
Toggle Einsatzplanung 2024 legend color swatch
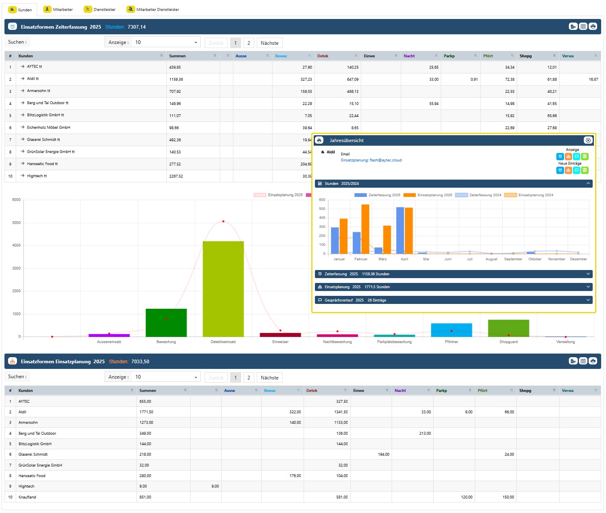510,195
